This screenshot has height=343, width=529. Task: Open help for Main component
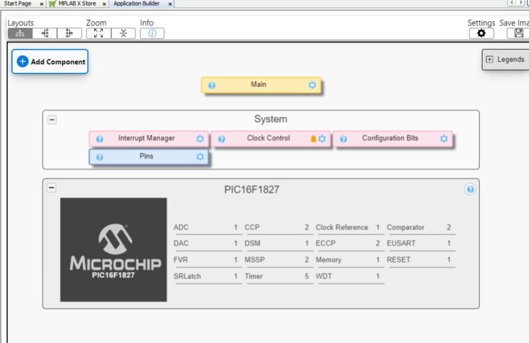point(212,86)
